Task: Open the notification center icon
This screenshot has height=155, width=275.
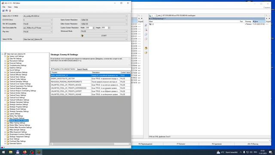Action: coord(270,152)
